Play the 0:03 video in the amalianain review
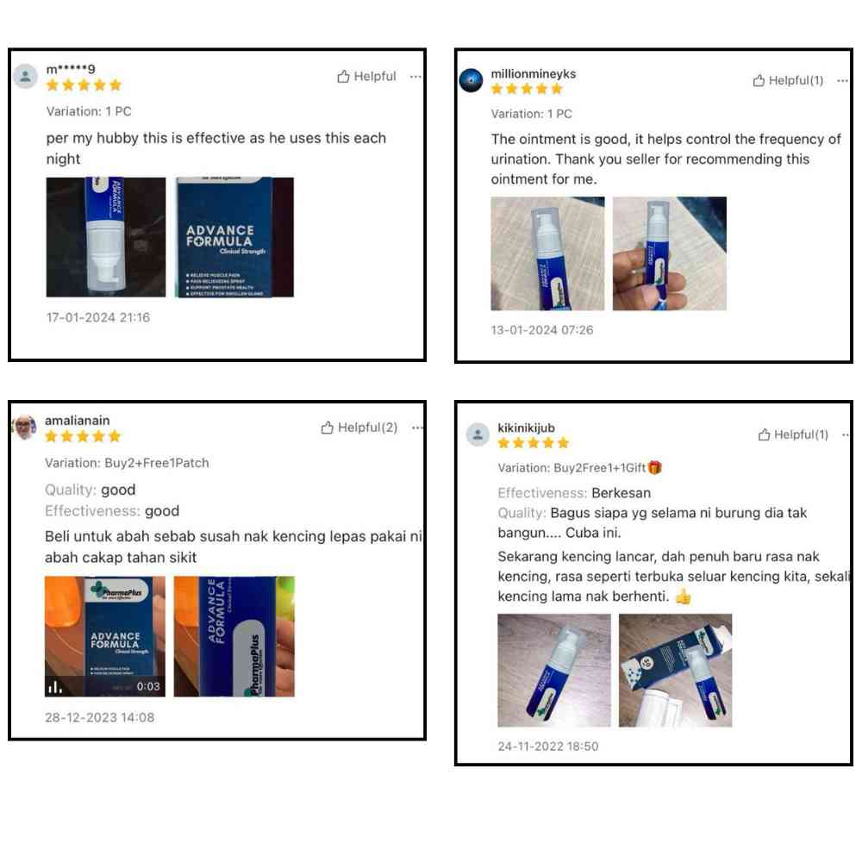Image resolution: width=862 pixels, height=862 pixels. coord(105,636)
